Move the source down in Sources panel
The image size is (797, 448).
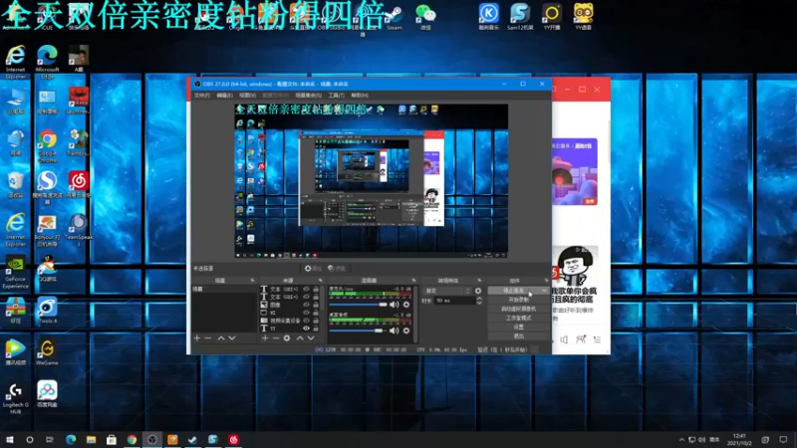(311, 338)
